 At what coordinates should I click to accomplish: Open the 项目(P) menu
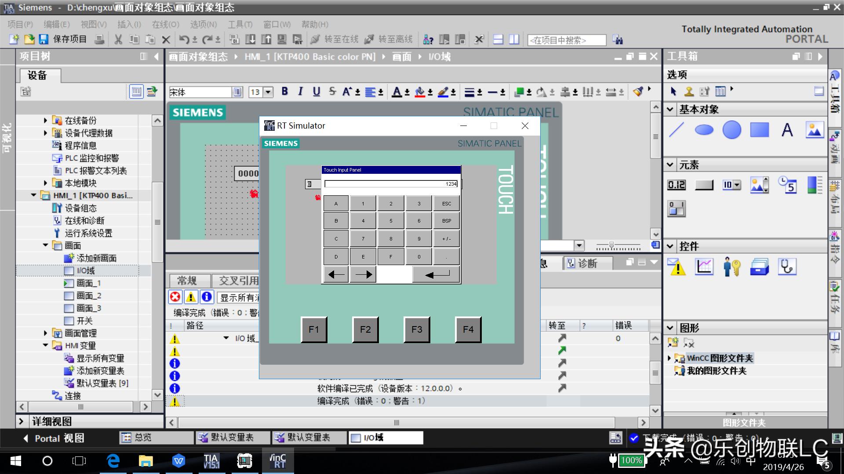coord(20,24)
